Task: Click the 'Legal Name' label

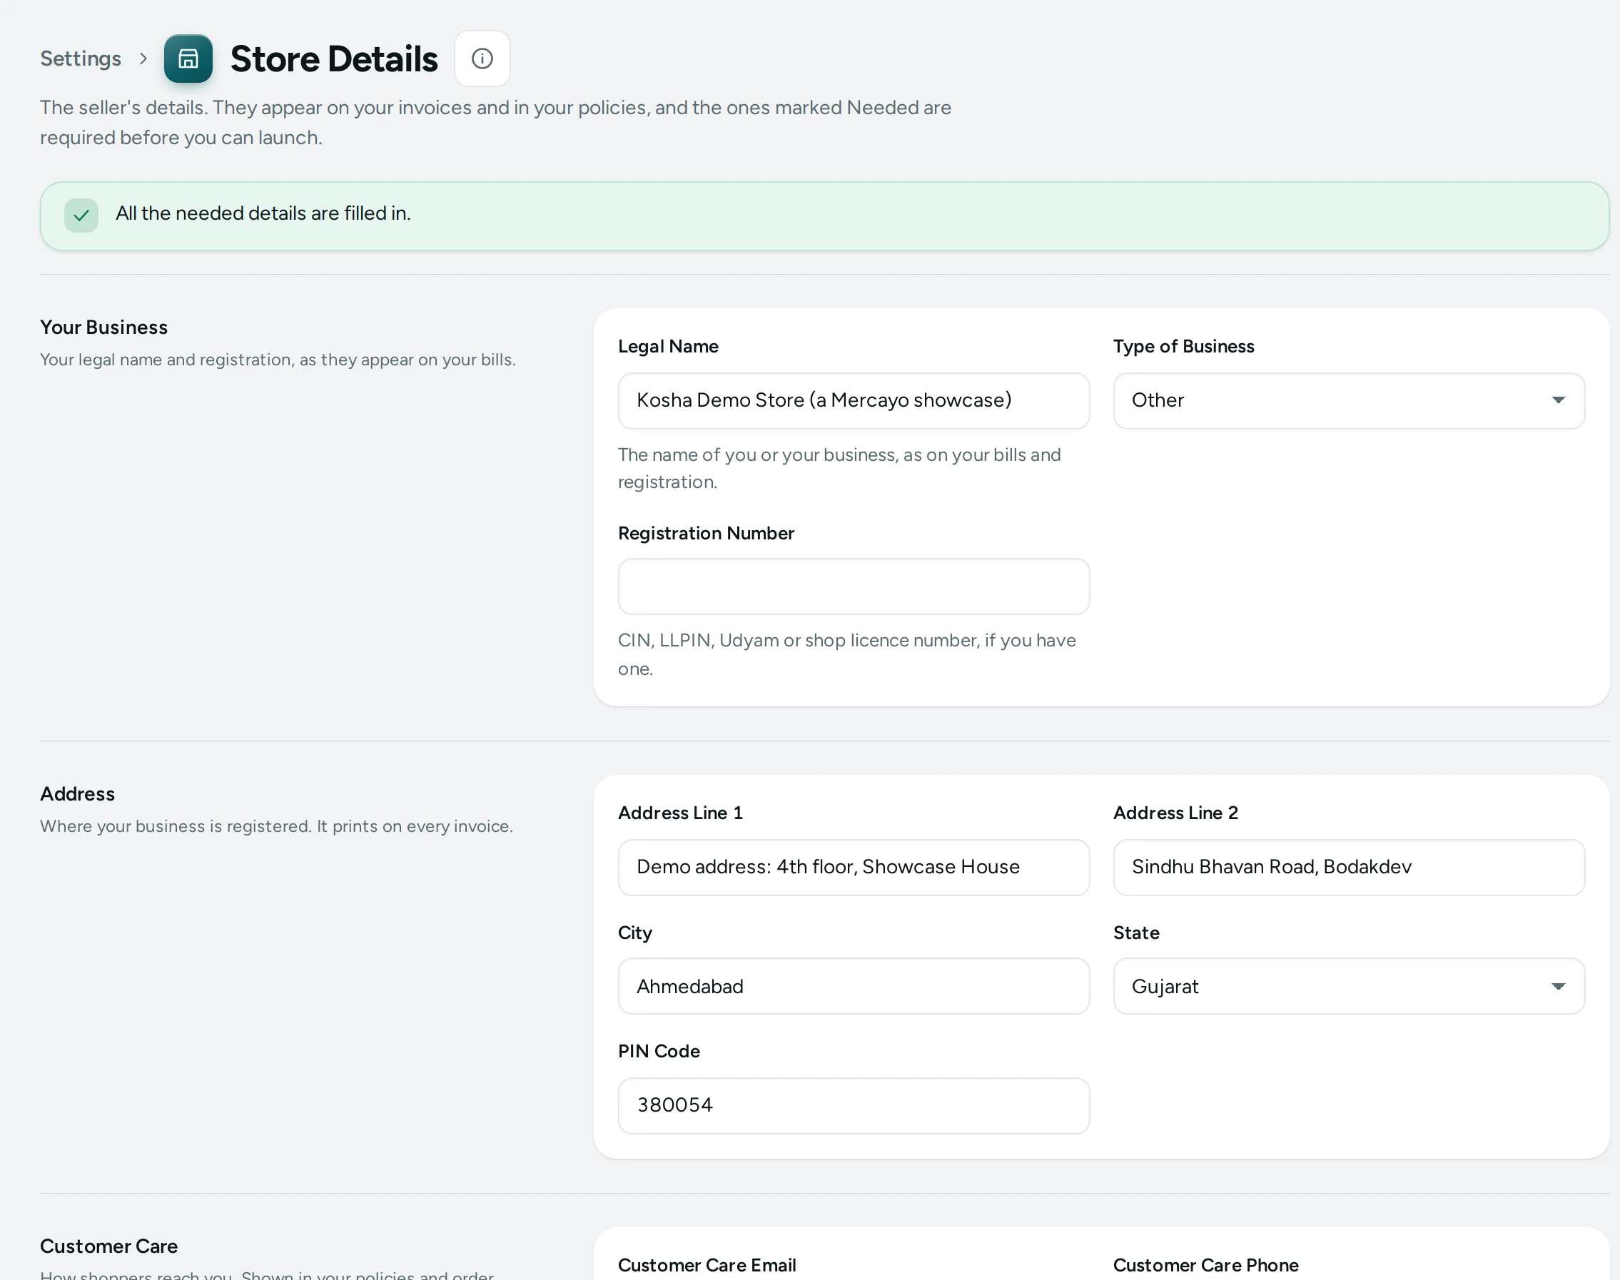Action: coord(668,346)
